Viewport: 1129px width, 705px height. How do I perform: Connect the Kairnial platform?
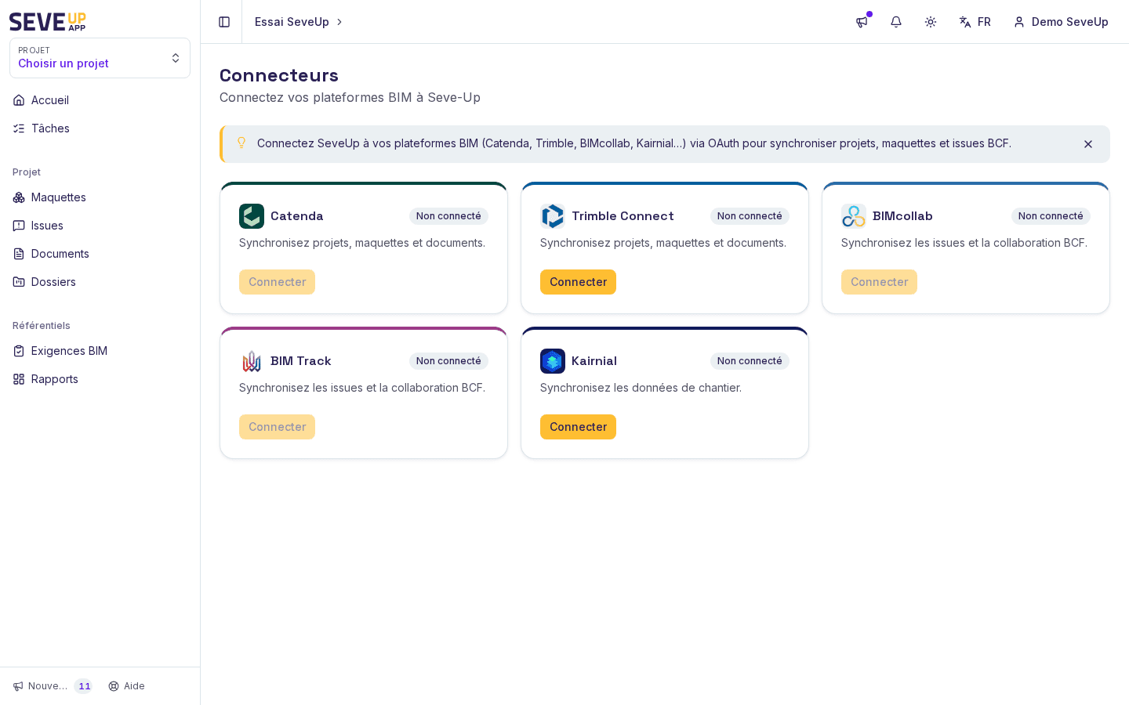point(578,427)
